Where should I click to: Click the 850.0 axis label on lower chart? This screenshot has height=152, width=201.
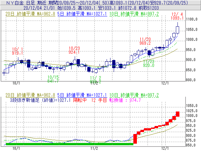(x=191, y=145)
